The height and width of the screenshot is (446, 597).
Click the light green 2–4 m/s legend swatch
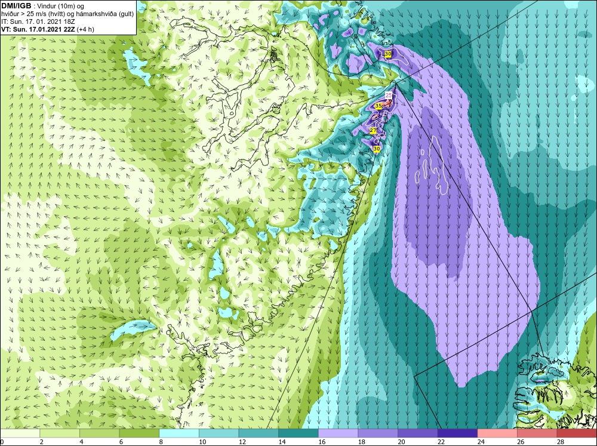(59, 433)
